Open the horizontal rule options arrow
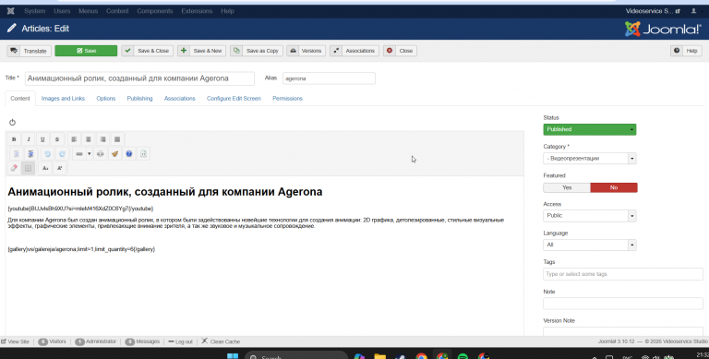 coord(89,154)
